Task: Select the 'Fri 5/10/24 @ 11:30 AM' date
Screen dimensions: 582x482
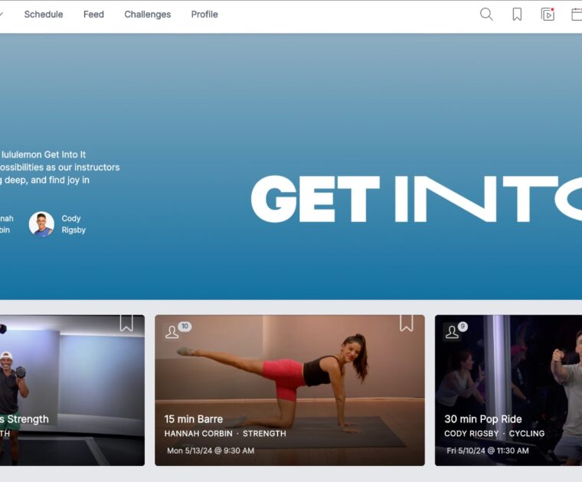Action: (x=488, y=451)
